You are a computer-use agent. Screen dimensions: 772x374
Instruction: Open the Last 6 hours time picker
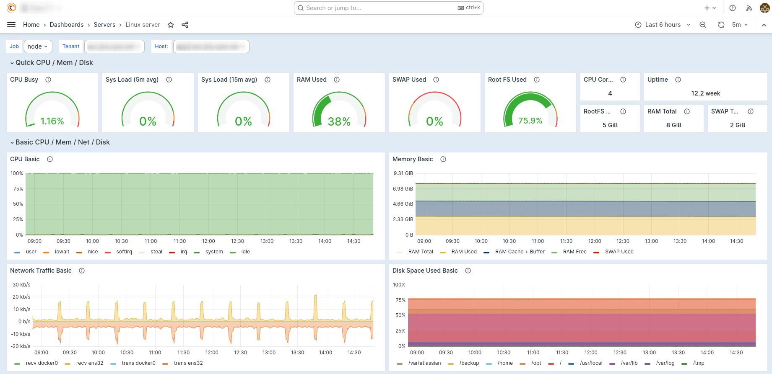click(663, 25)
